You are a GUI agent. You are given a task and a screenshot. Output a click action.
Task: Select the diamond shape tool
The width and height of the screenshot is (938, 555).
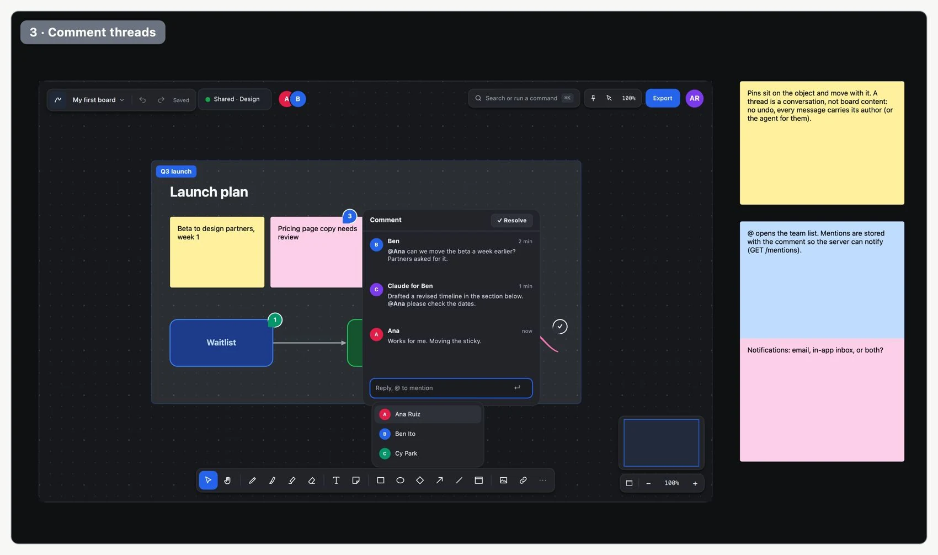420,481
